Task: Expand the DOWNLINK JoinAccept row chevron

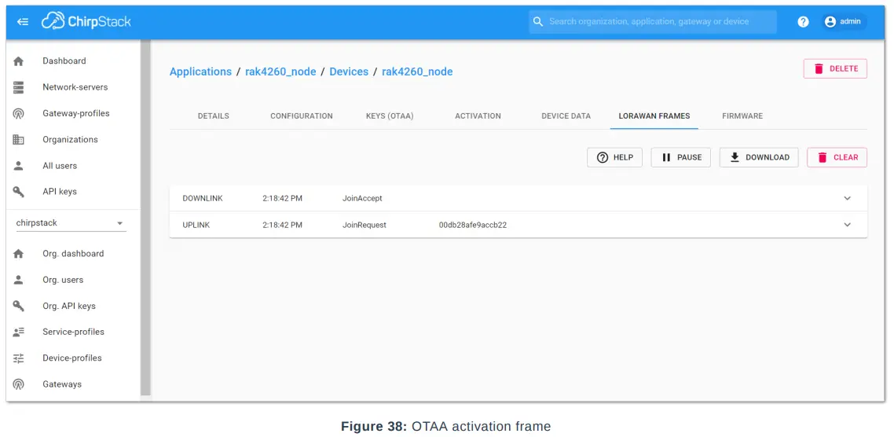Action: 847,199
